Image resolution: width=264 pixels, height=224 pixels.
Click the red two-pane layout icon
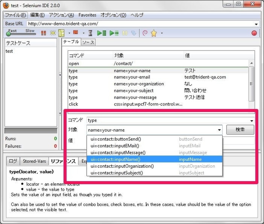[x=44, y=33]
